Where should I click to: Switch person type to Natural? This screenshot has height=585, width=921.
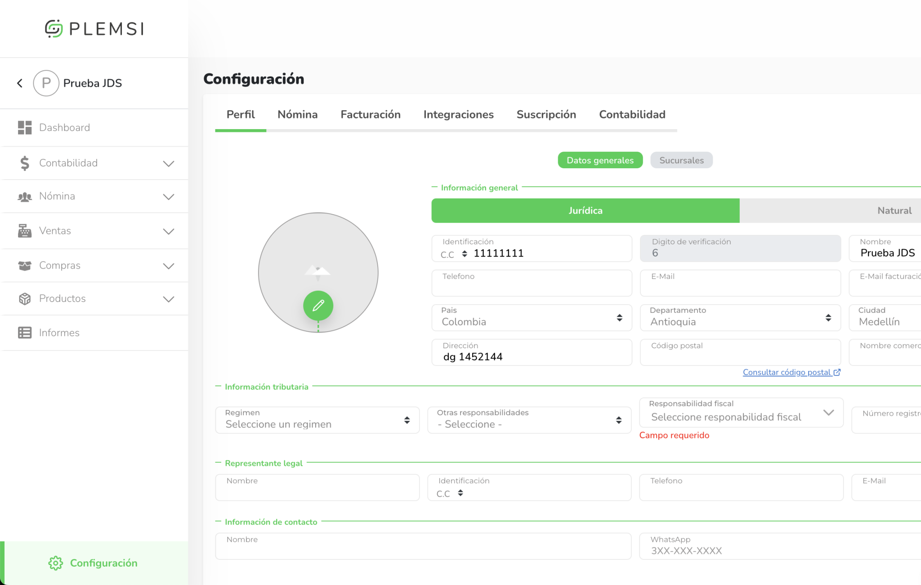pos(894,211)
